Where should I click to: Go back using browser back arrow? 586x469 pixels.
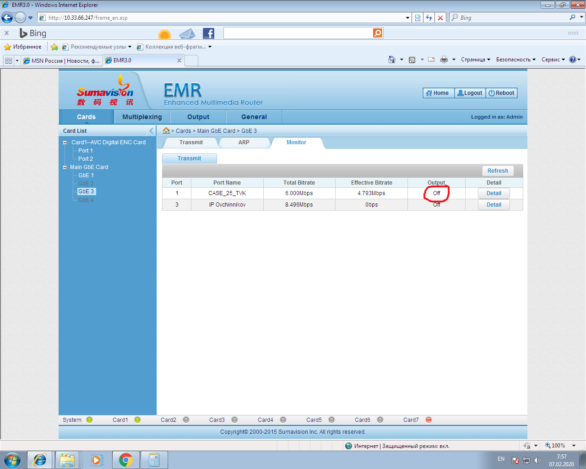click(7, 18)
